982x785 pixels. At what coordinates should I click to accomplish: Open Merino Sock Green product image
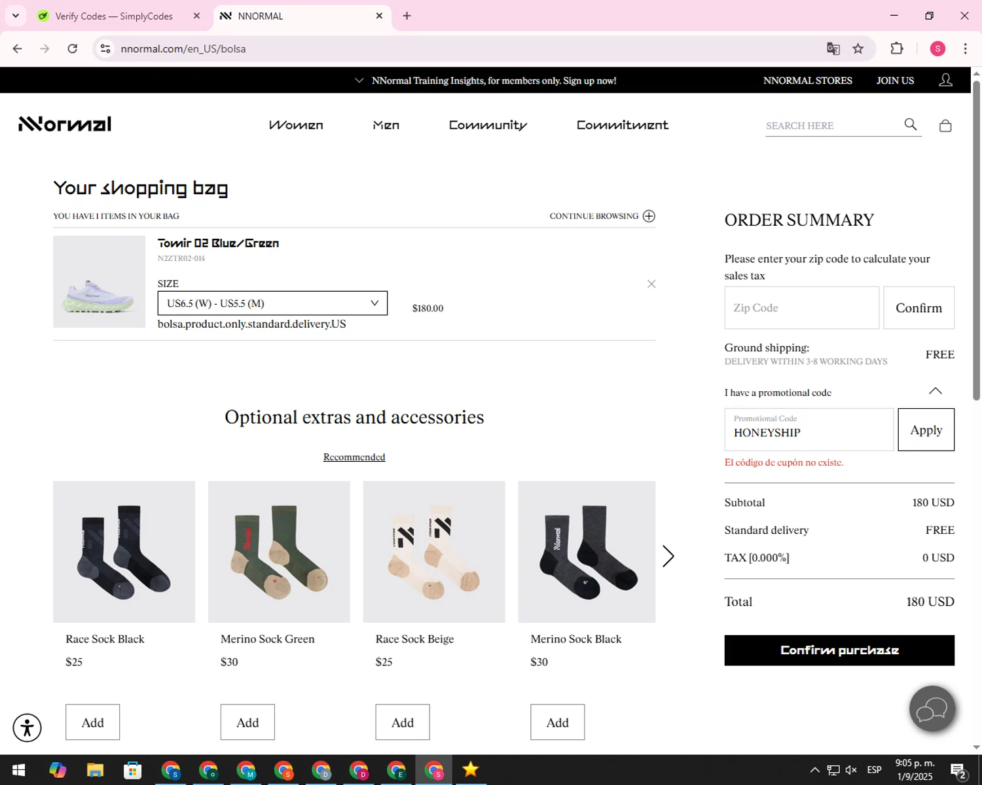point(279,551)
